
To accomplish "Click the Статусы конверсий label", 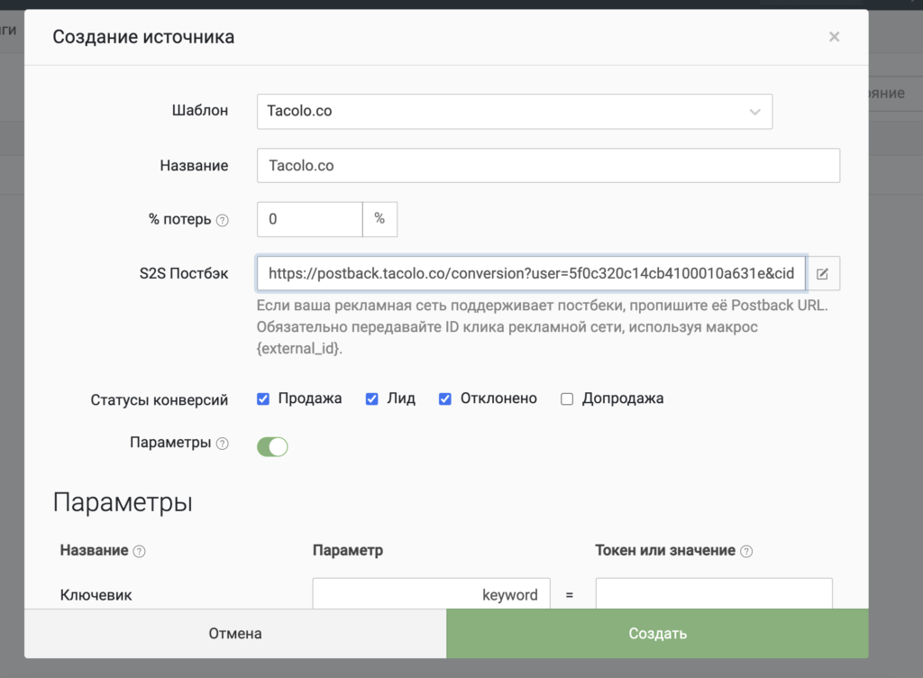I will tap(159, 400).
